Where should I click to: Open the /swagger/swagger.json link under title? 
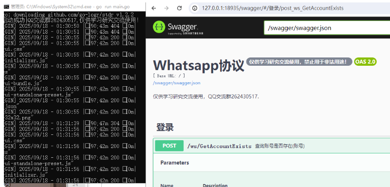point(177,83)
